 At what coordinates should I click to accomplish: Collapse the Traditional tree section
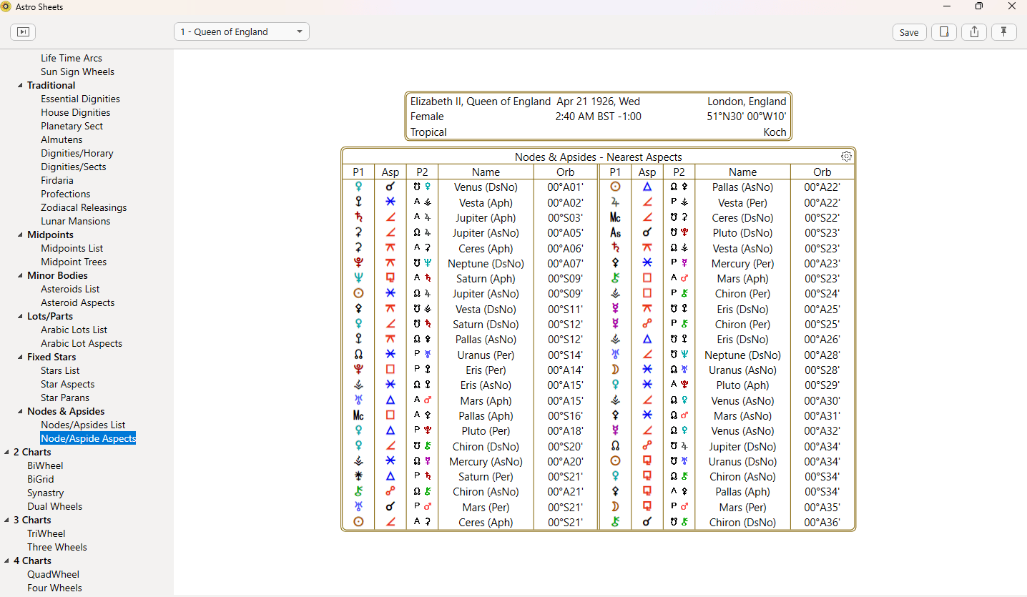[20, 86]
